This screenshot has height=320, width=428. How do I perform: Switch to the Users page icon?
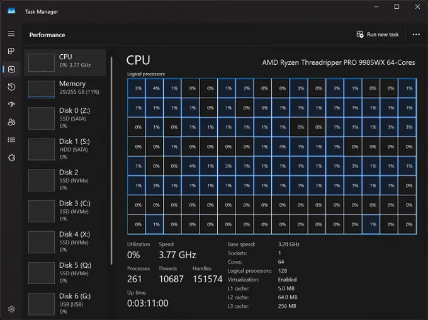pos(11,122)
